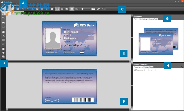This screenshot has width=184, height=111.
Task: Click the 152% zoom percentage field
Action: pyautogui.click(x=94, y=9)
